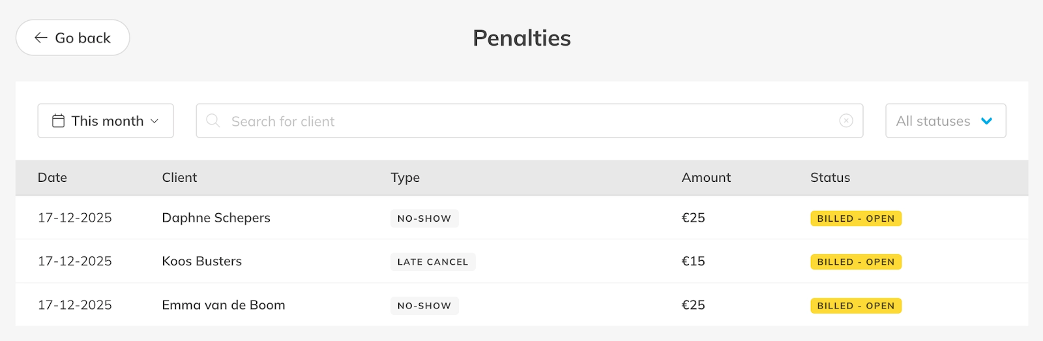Viewport: 1043px width, 341px height.
Task: Focus the Search for client field
Action: tap(521, 121)
